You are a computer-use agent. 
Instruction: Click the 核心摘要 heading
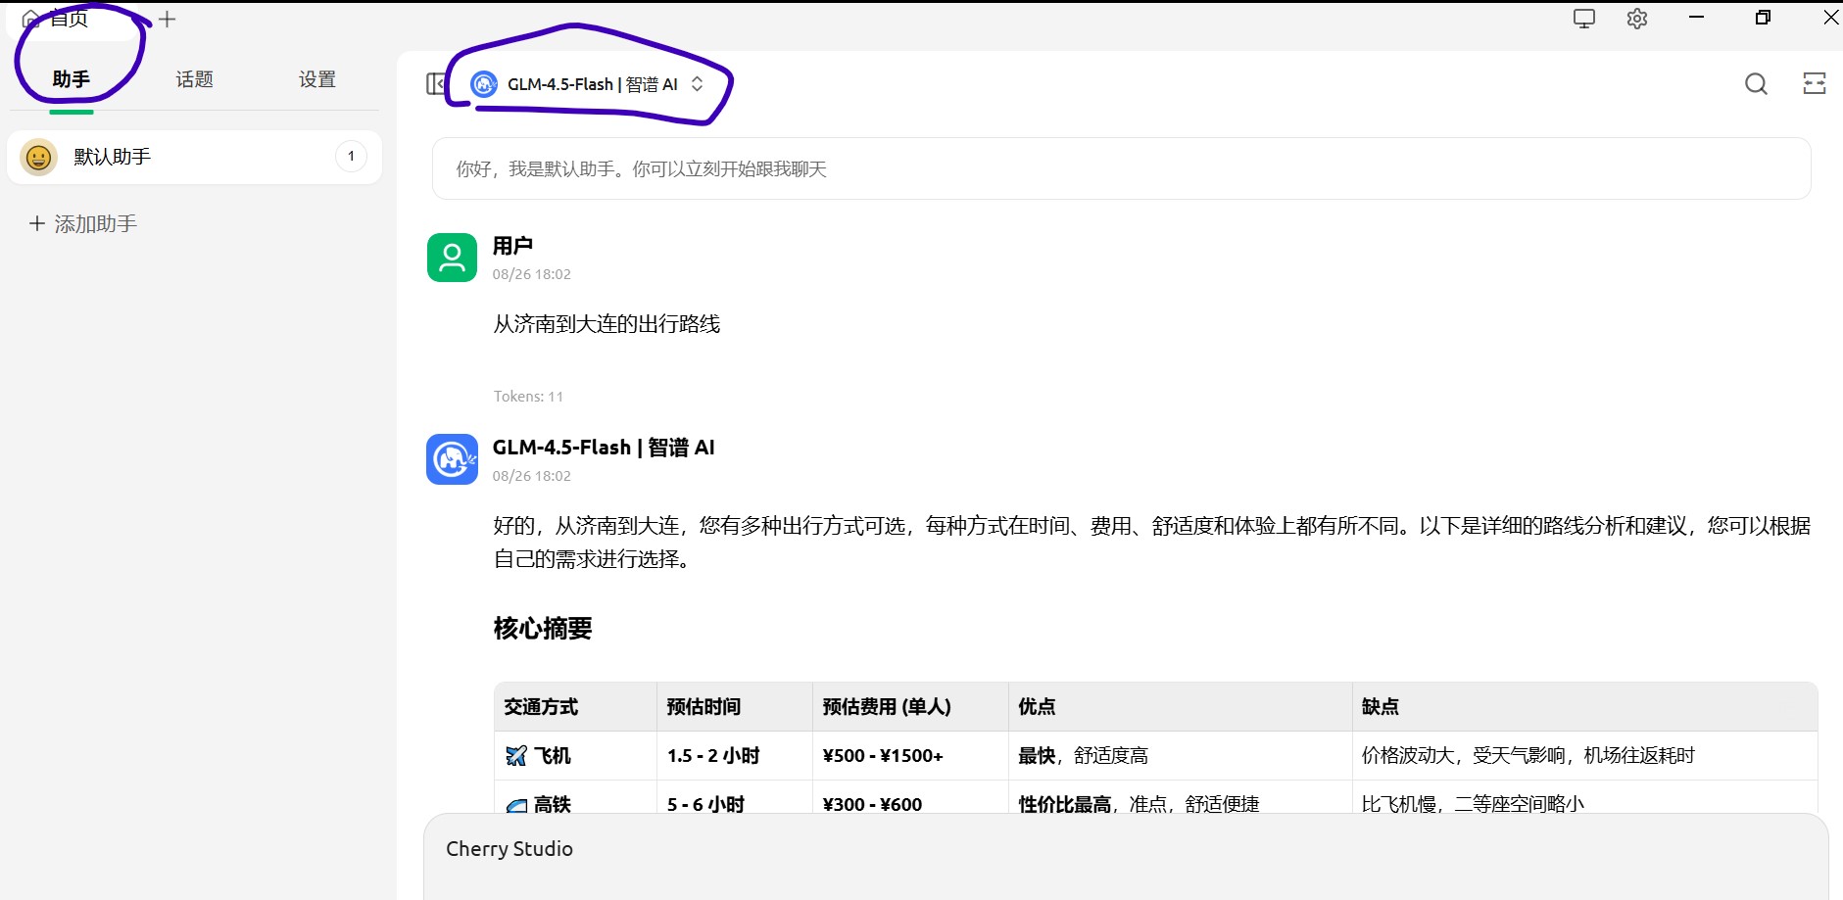click(x=543, y=628)
